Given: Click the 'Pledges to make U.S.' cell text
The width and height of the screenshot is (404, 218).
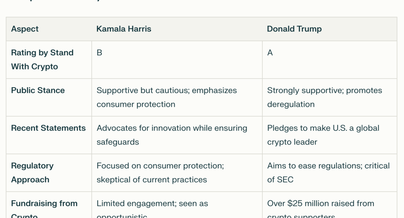Looking at the screenshot, I should (323, 128).
